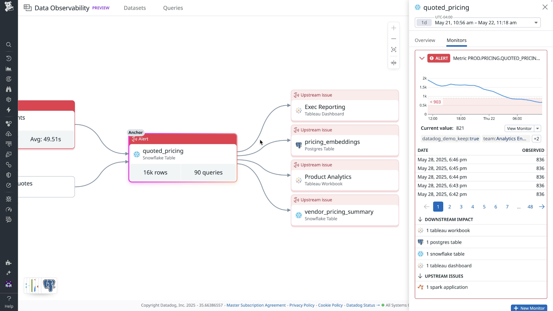Go to page 2 of observations
Screen dimensions: 553x311
point(450,207)
